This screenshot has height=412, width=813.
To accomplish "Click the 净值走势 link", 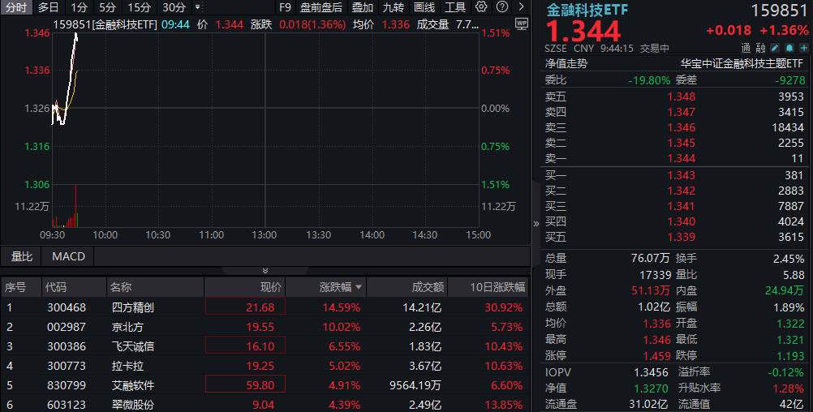I will pyautogui.click(x=566, y=64).
